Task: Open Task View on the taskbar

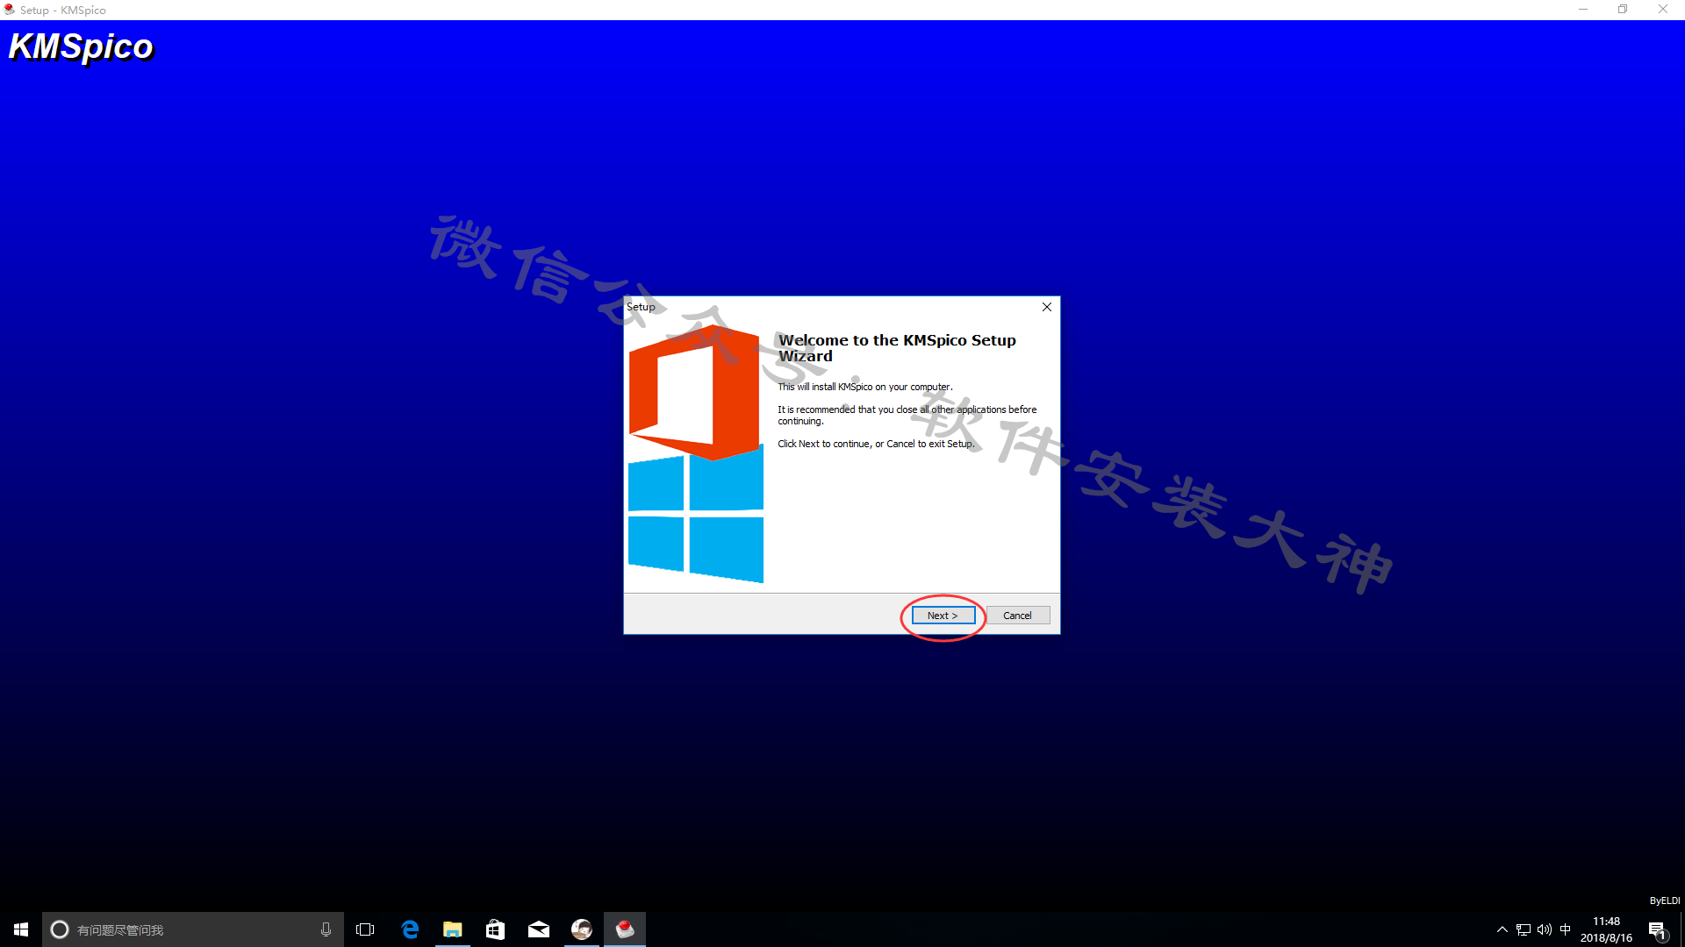Action: click(365, 929)
